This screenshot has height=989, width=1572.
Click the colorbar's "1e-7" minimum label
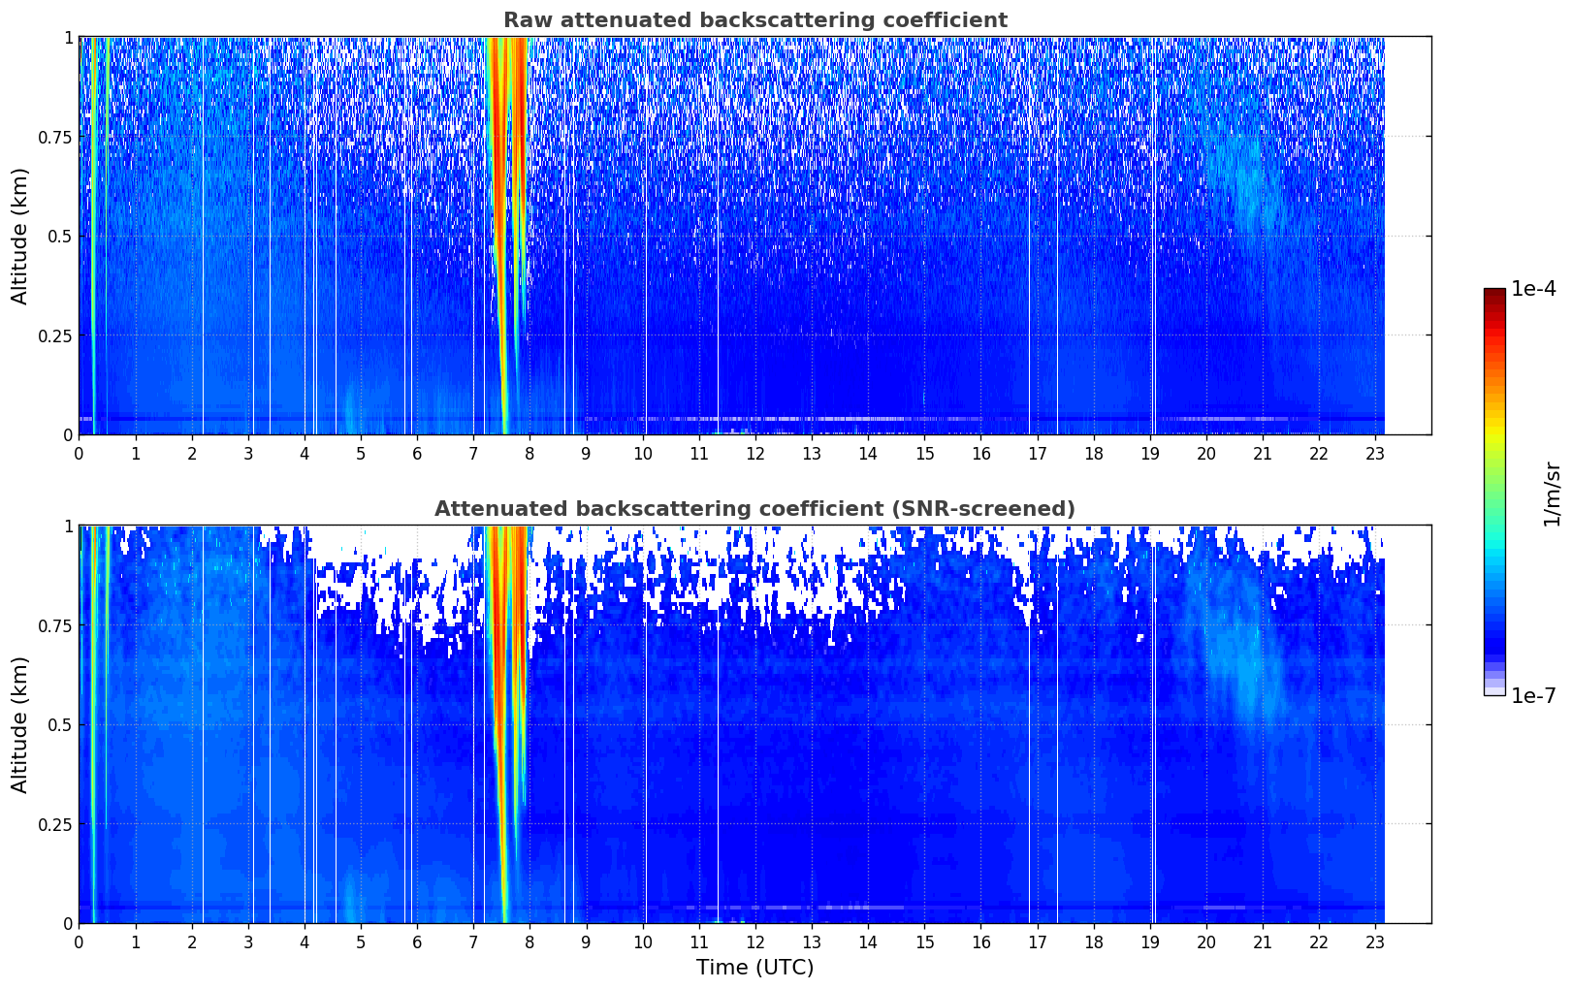pos(1533,695)
